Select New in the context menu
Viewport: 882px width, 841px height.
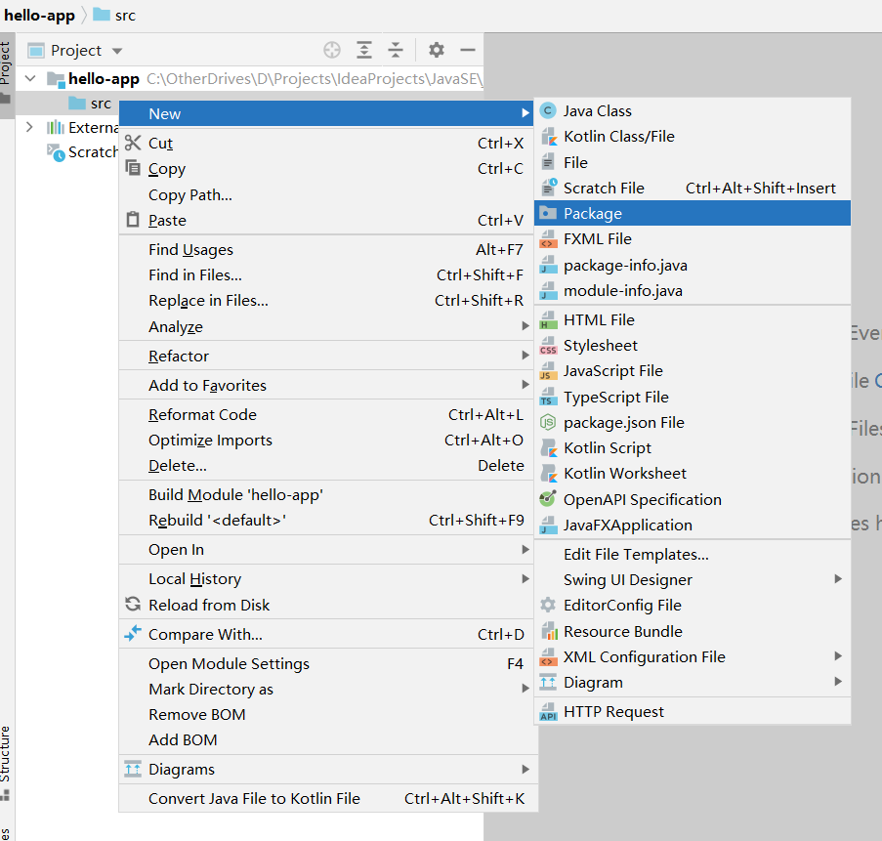pos(328,113)
